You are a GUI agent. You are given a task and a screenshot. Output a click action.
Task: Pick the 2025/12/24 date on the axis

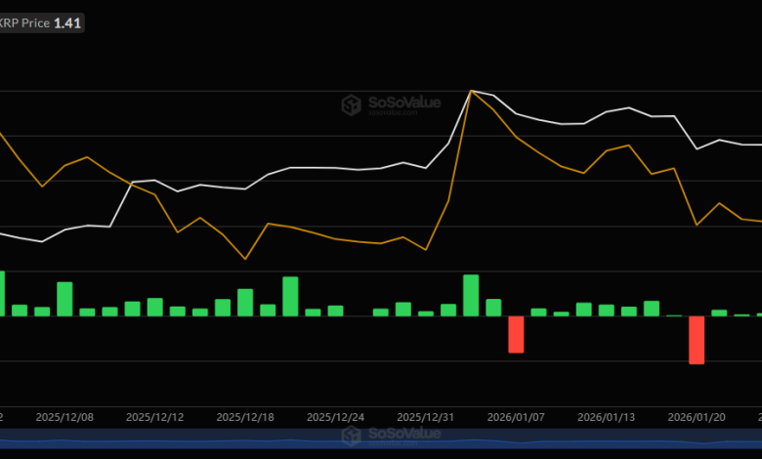pyautogui.click(x=335, y=416)
